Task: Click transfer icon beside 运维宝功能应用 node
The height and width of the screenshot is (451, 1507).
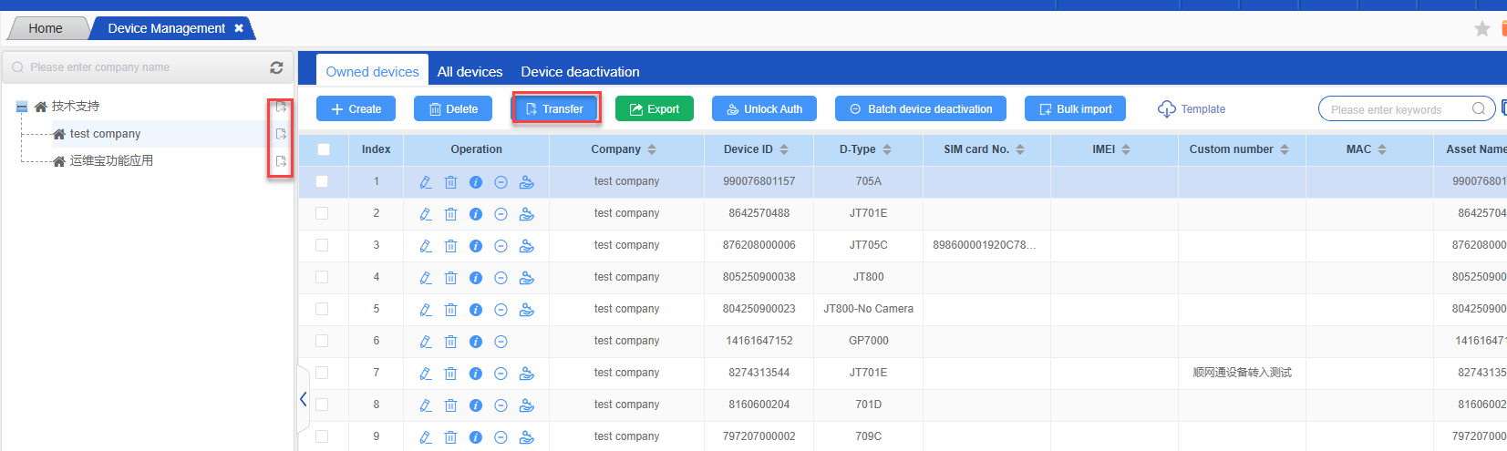Action: coord(281,161)
